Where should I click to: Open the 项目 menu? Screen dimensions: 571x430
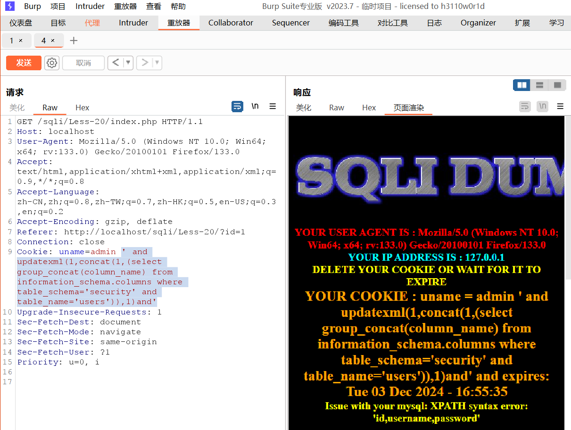58,7
